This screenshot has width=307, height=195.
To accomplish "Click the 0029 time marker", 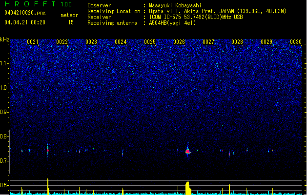I will (x=266, y=42).
